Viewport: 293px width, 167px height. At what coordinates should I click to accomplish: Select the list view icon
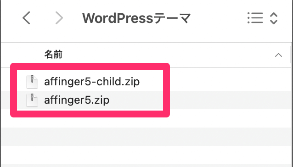255,18
